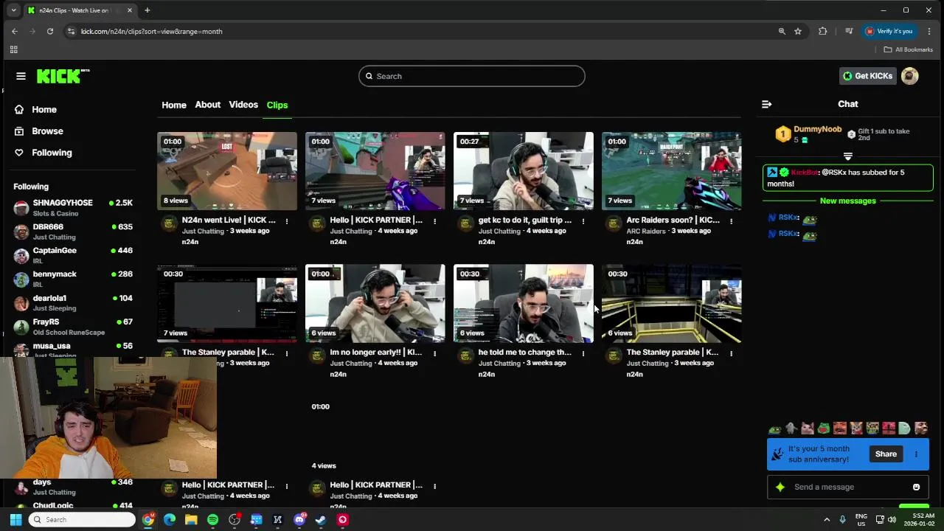Open the apps grid in bookmarks bar
The image size is (944, 531).
pyautogui.click(x=13, y=49)
